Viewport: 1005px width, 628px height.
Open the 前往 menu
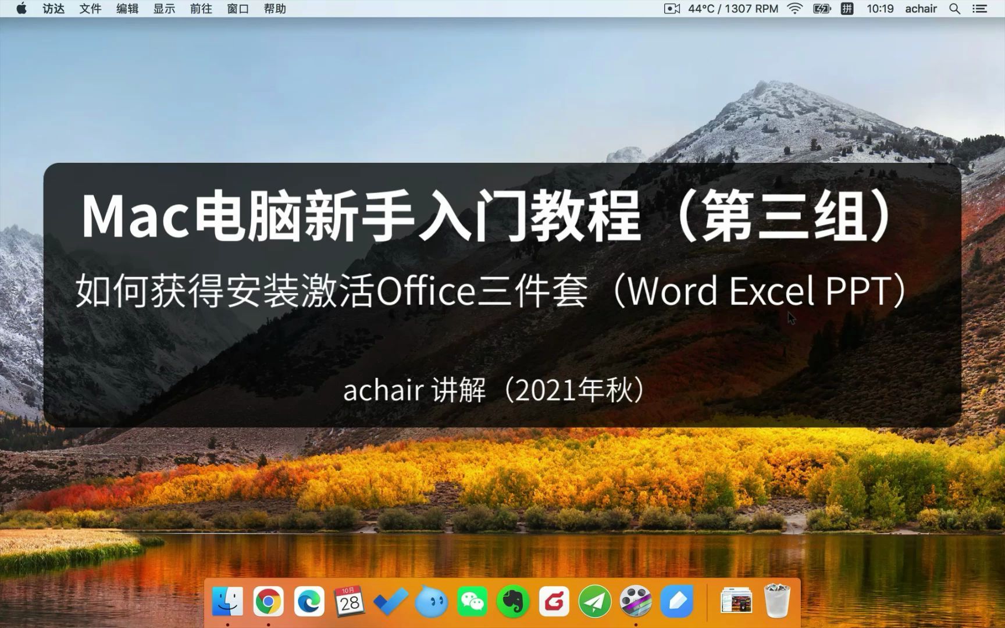tap(201, 9)
